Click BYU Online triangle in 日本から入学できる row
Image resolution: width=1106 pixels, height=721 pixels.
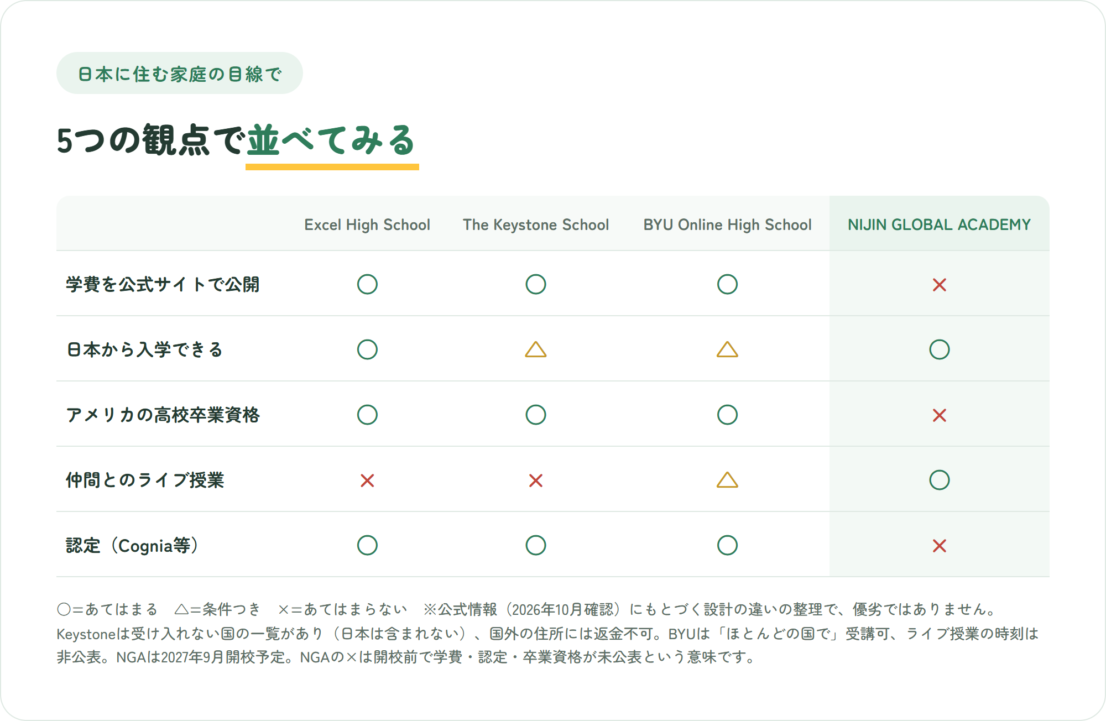[727, 349]
